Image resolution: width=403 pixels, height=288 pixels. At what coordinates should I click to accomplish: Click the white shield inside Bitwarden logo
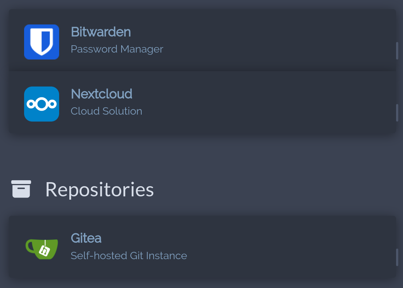(x=42, y=41)
